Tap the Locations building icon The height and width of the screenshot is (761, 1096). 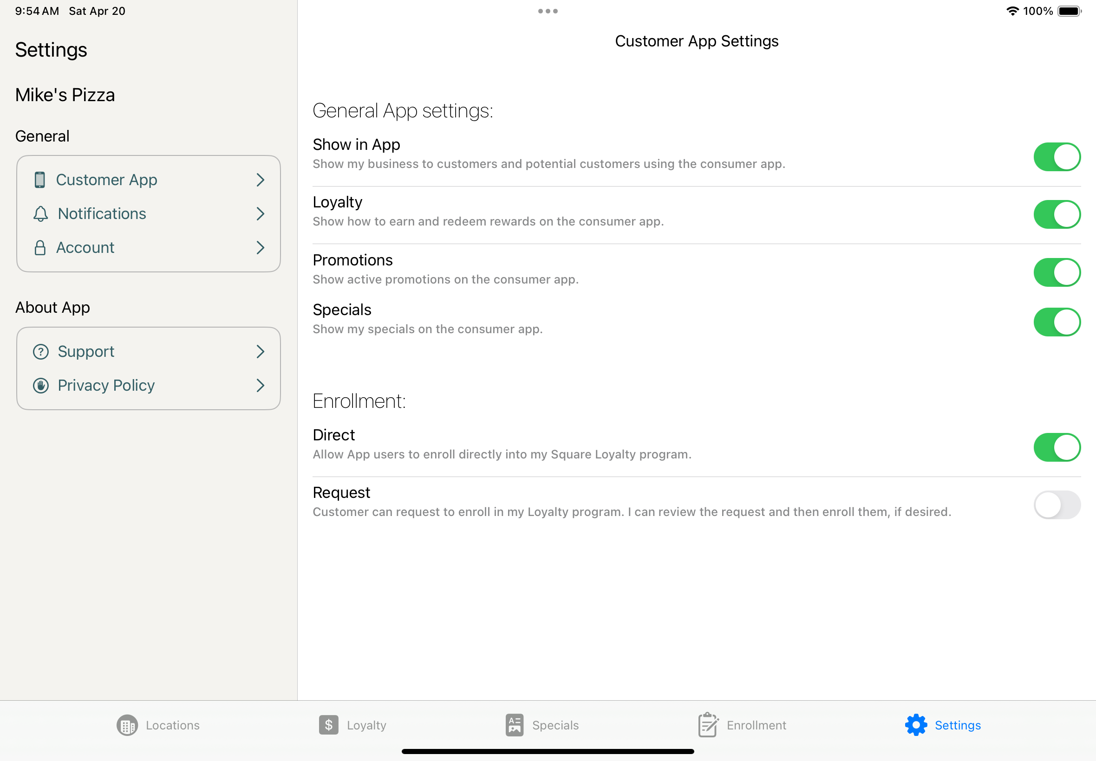(x=127, y=725)
